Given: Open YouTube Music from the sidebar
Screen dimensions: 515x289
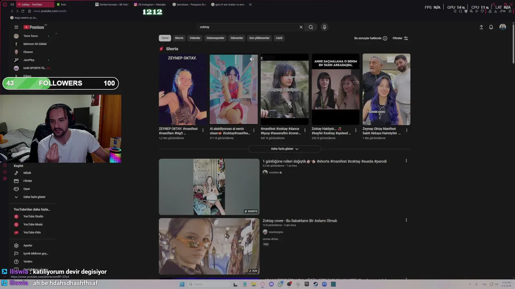Looking at the screenshot, I should tap(33, 224).
